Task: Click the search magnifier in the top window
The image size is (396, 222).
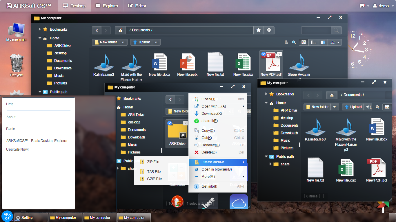Action: [x=336, y=30]
